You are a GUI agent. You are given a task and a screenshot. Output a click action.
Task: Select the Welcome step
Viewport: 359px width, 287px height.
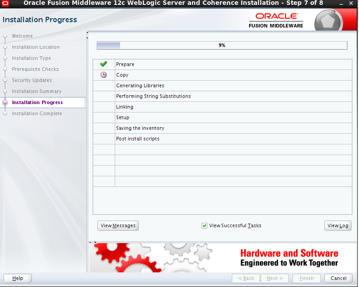(22, 36)
